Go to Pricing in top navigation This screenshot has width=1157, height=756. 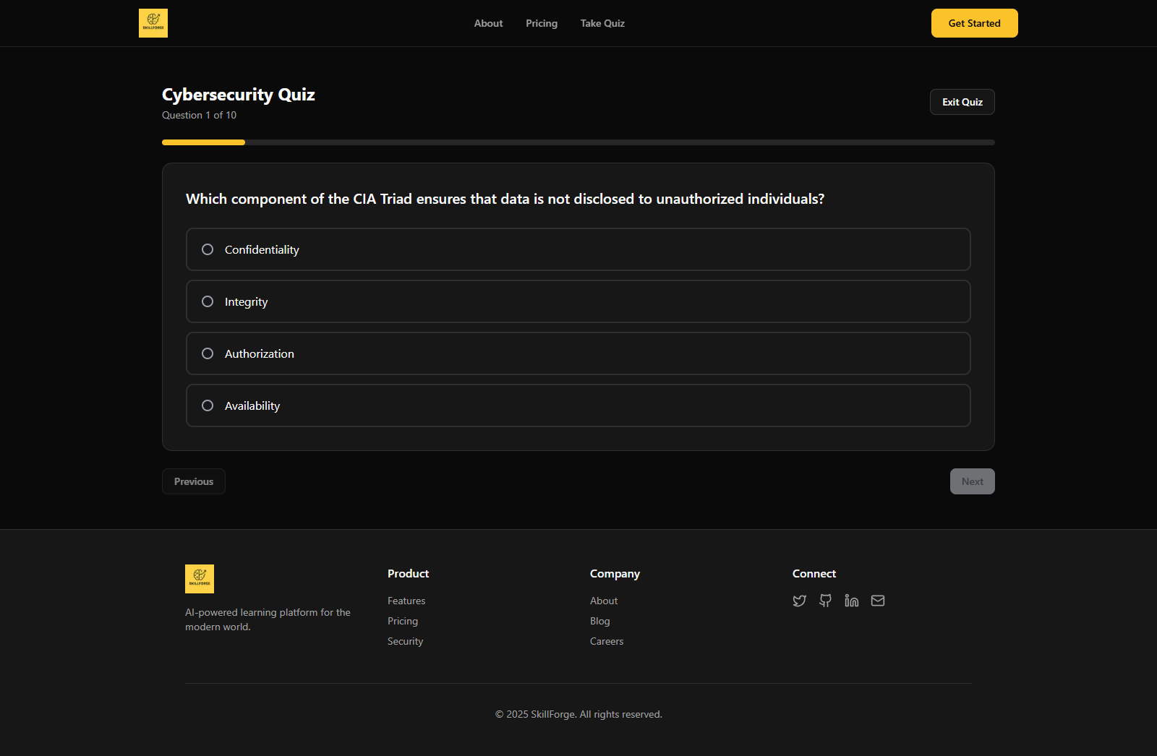[x=542, y=23]
